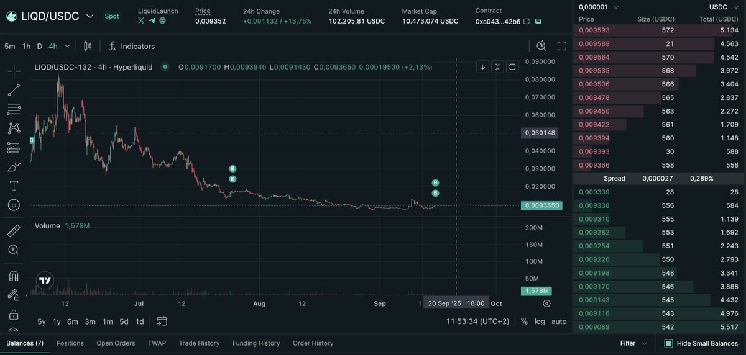Set chart range to 3m
This screenshot has height=355, width=746.
point(90,321)
